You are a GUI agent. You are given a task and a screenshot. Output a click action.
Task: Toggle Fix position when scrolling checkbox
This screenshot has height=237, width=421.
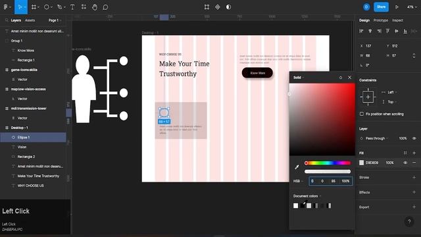362,114
